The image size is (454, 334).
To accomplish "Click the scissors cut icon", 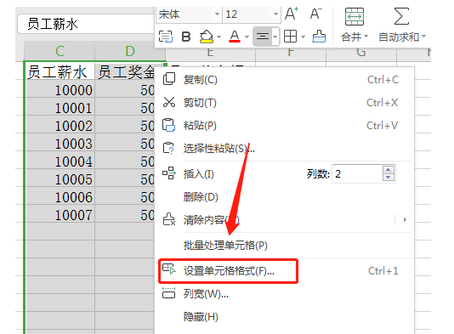I will click(x=169, y=102).
